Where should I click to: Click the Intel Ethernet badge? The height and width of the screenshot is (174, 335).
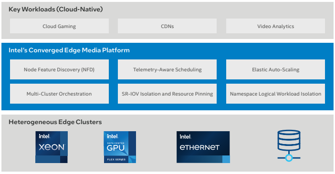click(x=203, y=147)
